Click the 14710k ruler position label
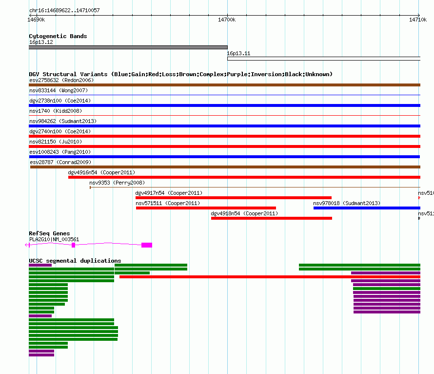434x374 pixels. pyautogui.click(x=418, y=20)
